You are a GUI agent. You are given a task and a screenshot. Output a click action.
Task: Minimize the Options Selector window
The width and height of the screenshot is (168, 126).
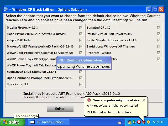pyautogui.click(x=149, y=9)
